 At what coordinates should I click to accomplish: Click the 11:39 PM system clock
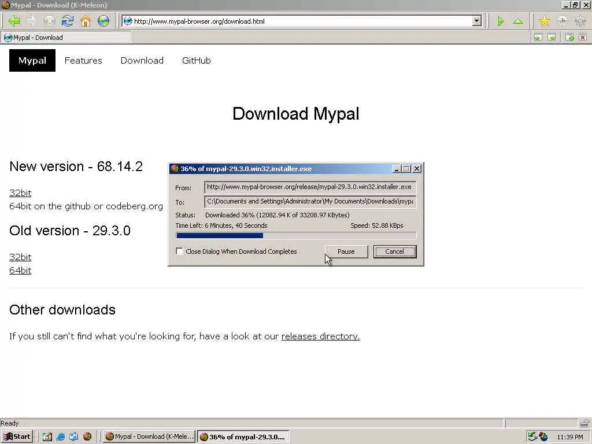click(x=569, y=437)
